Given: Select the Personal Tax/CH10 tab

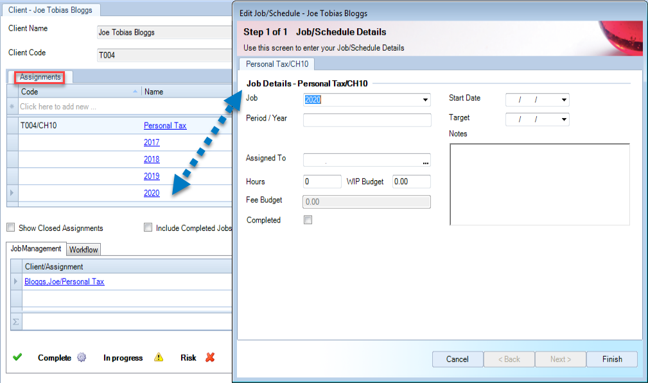Looking at the screenshot, I should click(277, 64).
